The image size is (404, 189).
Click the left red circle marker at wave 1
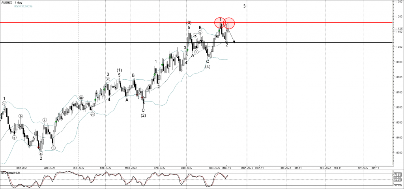coord(220,22)
